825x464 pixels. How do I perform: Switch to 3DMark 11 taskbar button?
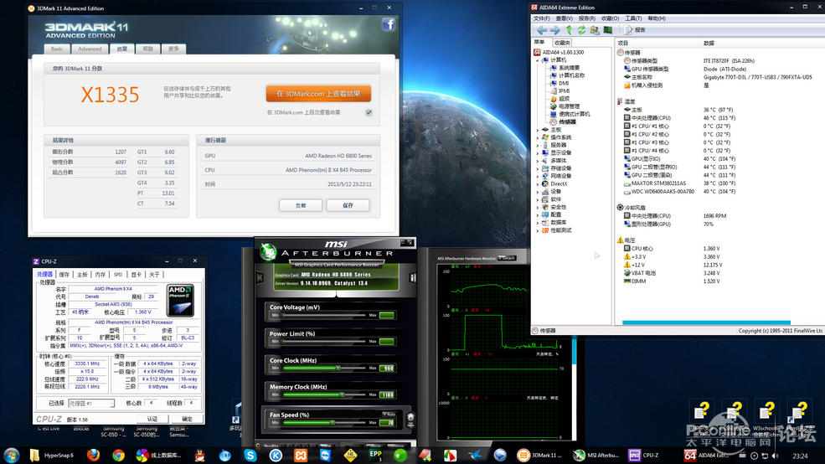pyautogui.click(x=540, y=455)
